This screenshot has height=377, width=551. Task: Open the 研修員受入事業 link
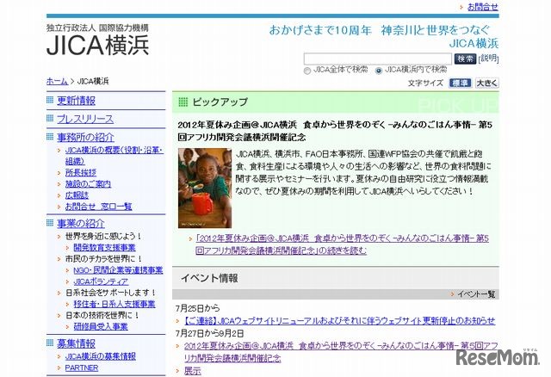tap(101, 326)
